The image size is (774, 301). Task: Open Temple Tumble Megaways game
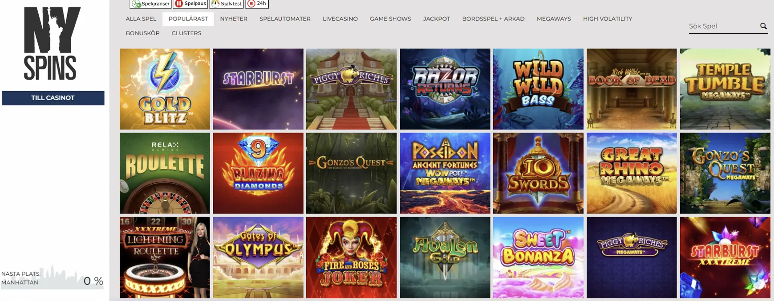point(725,89)
